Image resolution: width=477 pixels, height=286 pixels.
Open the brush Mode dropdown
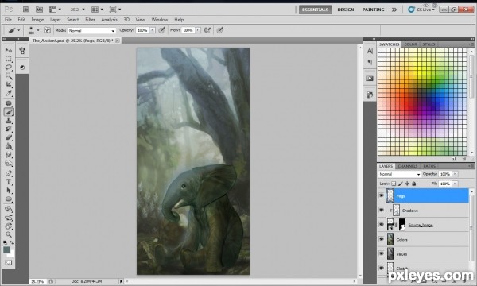[92, 30]
